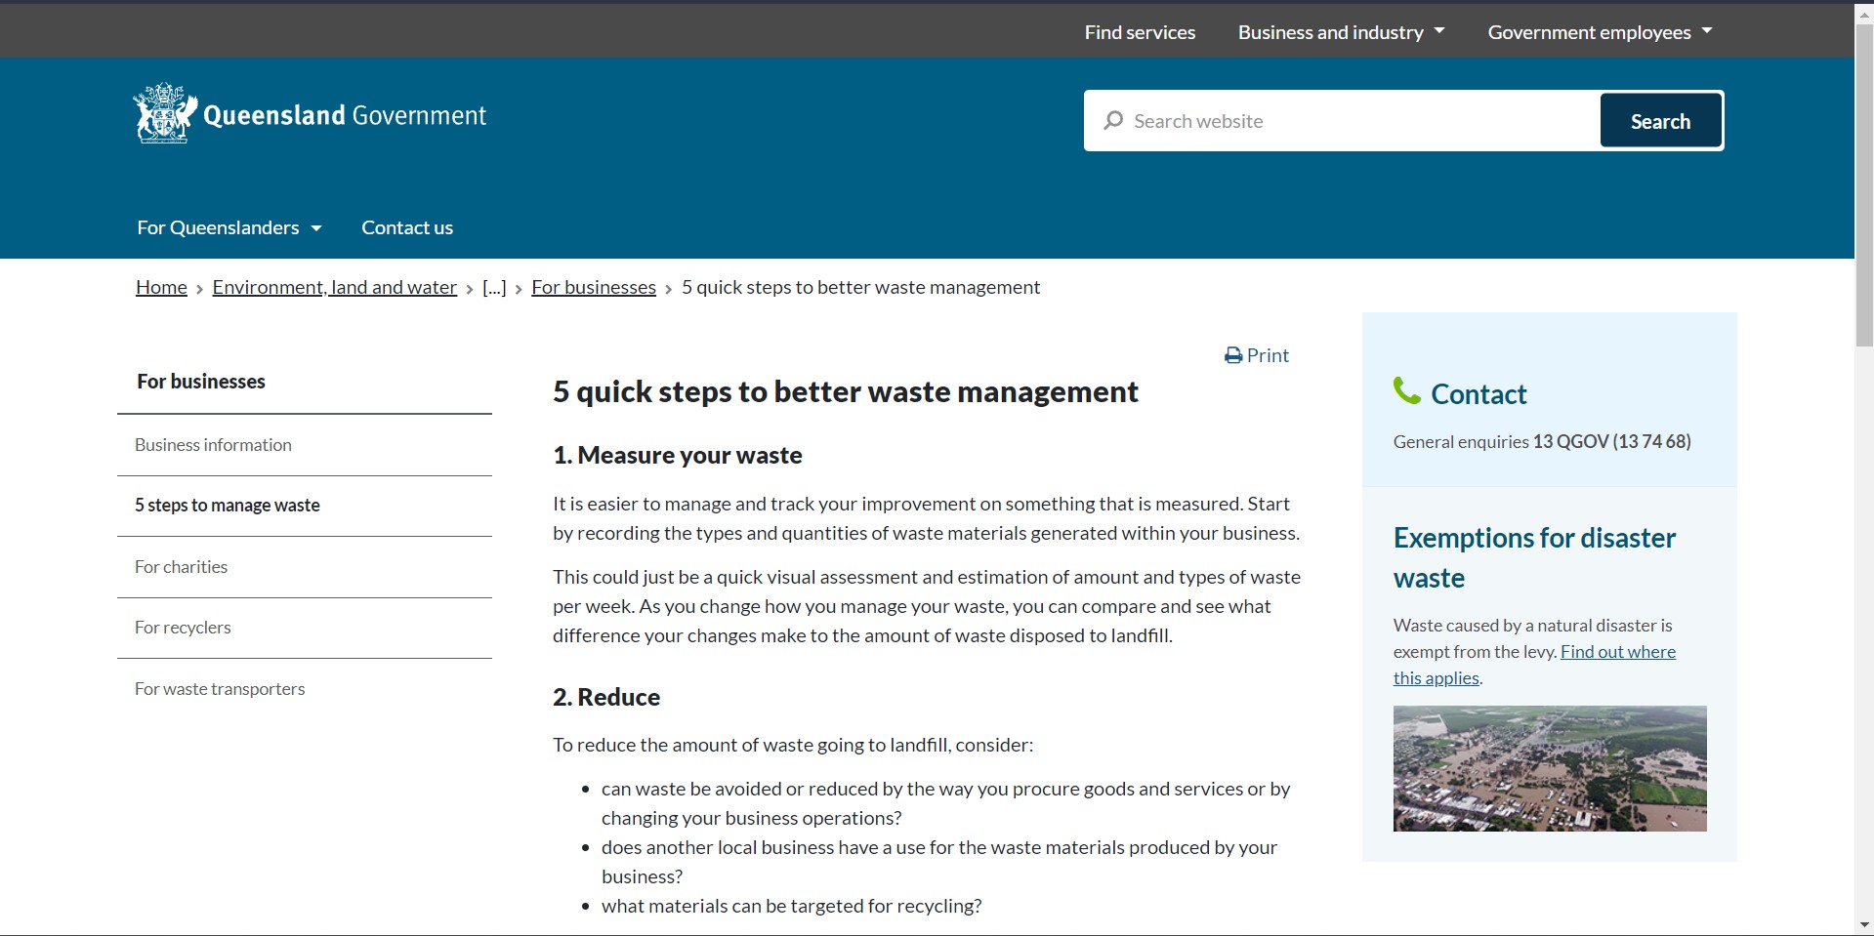Expand Business and industry dropdown
The width and height of the screenshot is (1874, 936).
(1342, 32)
